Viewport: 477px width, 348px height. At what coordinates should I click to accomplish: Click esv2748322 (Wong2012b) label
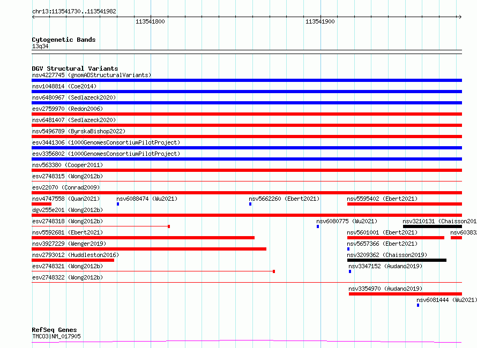tap(68, 277)
